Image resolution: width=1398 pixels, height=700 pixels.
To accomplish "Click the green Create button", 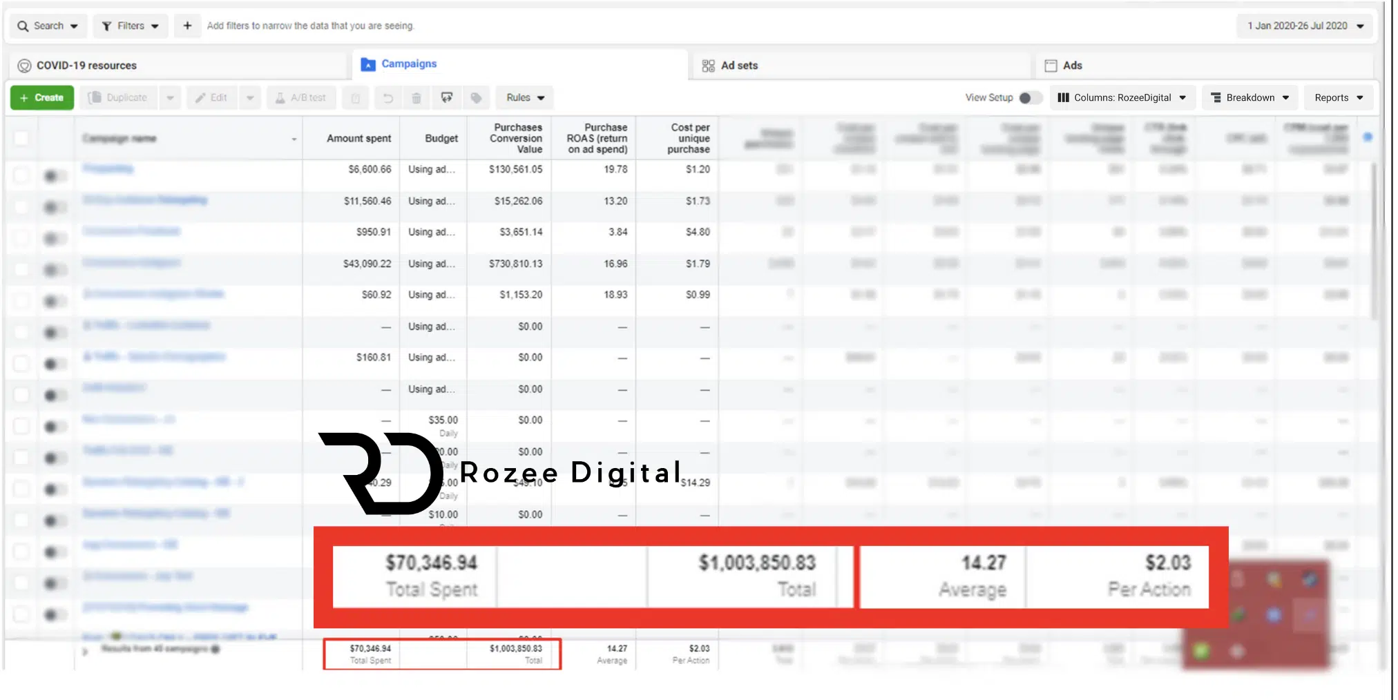I will point(42,97).
